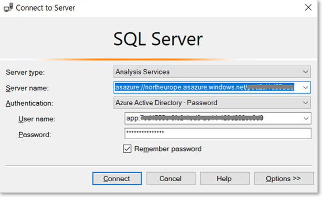Screen dimensions: 323x198
Task: Click the "Connect to Server" title text
Action: 45,8
